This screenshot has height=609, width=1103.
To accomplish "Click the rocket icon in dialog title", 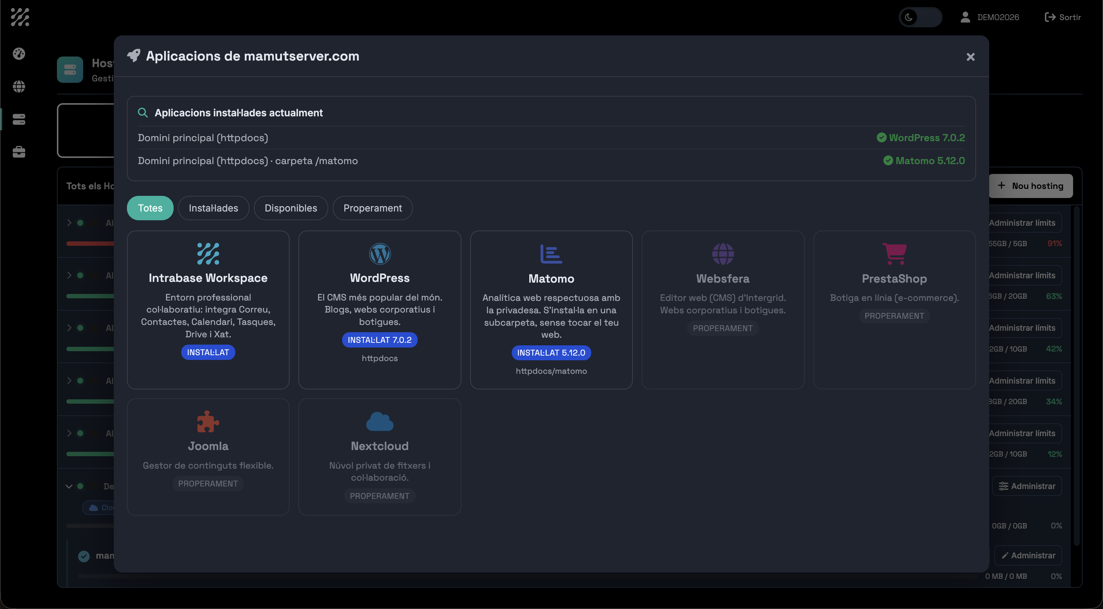I will click(x=133, y=56).
